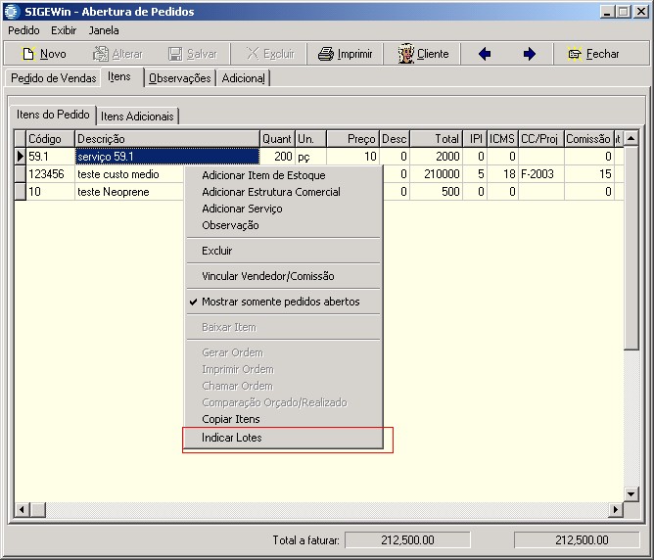Click the horizontal scrollbar left arrow
The image size is (654, 560).
[x=23, y=509]
